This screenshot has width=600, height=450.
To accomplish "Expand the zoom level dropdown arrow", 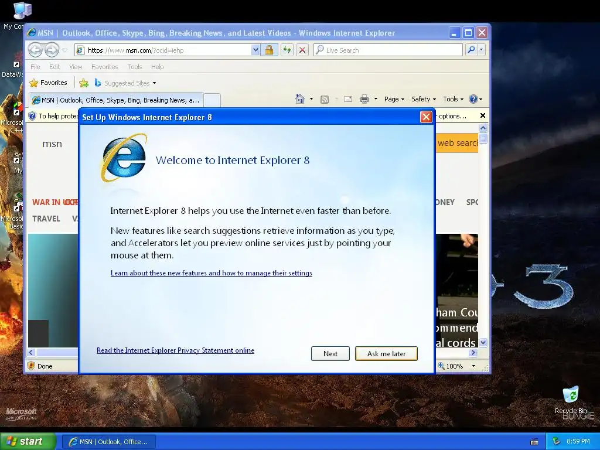I will coord(473,366).
